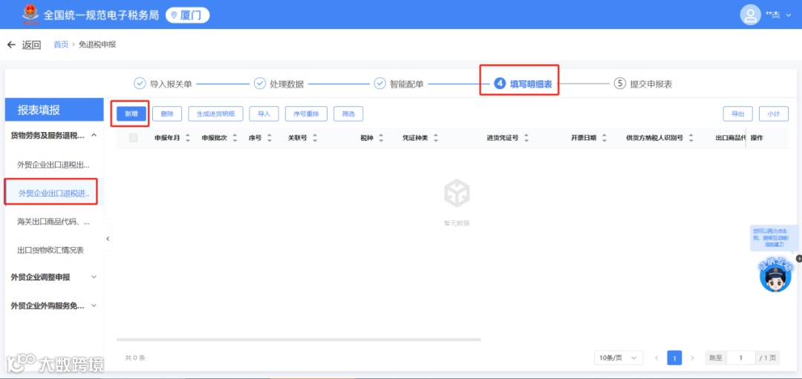
Task: Collapse the 货物劳务及服务退税 section
Action: pos(94,135)
